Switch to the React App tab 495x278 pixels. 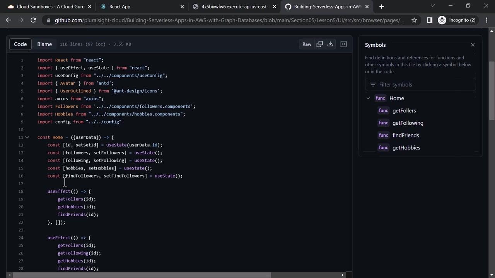(x=120, y=7)
